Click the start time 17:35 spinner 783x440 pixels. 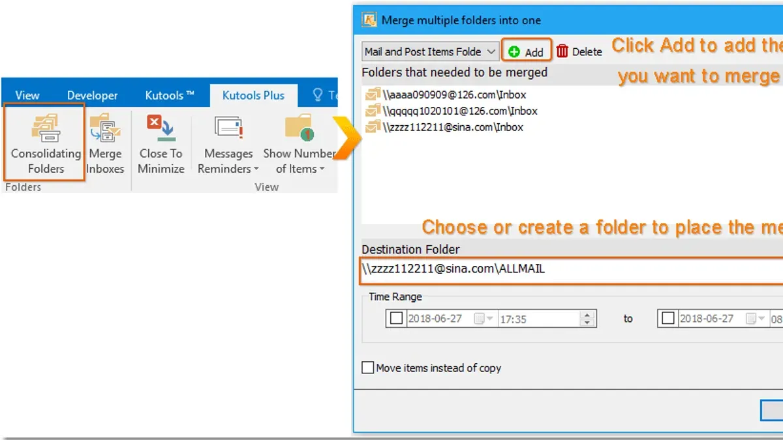tap(588, 319)
